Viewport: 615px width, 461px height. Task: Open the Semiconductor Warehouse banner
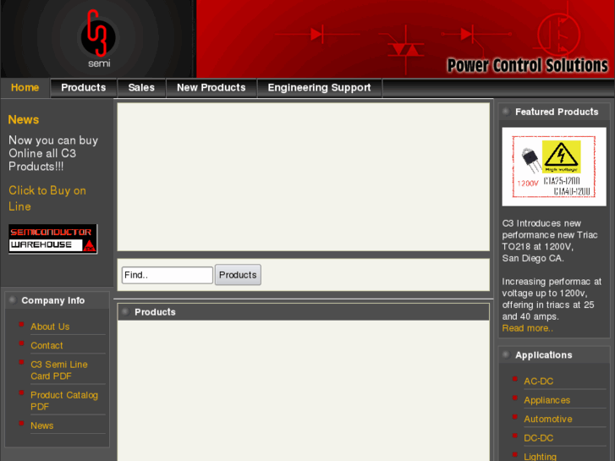(53, 239)
